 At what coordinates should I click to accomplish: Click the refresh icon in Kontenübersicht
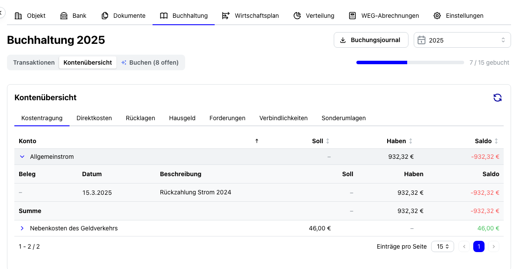coord(498,98)
